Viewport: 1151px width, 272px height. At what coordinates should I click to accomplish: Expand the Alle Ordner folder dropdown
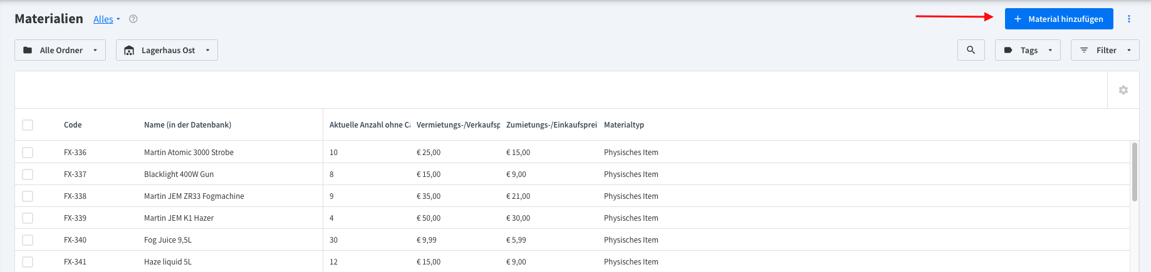60,50
